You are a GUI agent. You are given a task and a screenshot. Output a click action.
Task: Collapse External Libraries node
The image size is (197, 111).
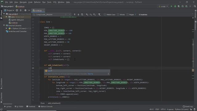point(4,25)
